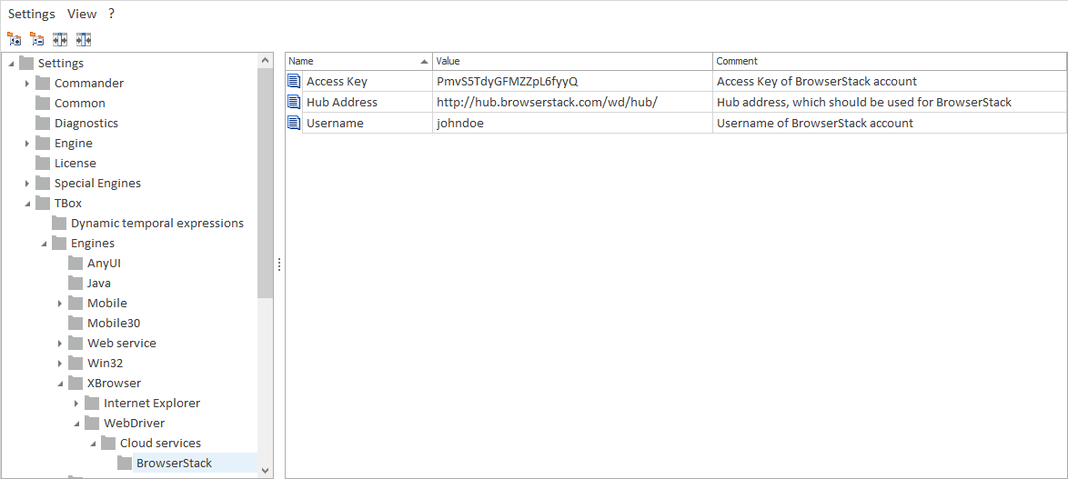This screenshot has height=479, width=1068.
Task: Click the Hub Address row icon
Action: [294, 103]
